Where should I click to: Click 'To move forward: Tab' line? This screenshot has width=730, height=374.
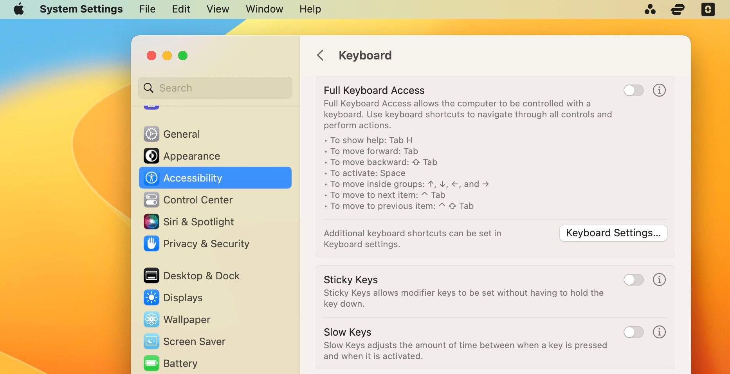(x=371, y=151)
